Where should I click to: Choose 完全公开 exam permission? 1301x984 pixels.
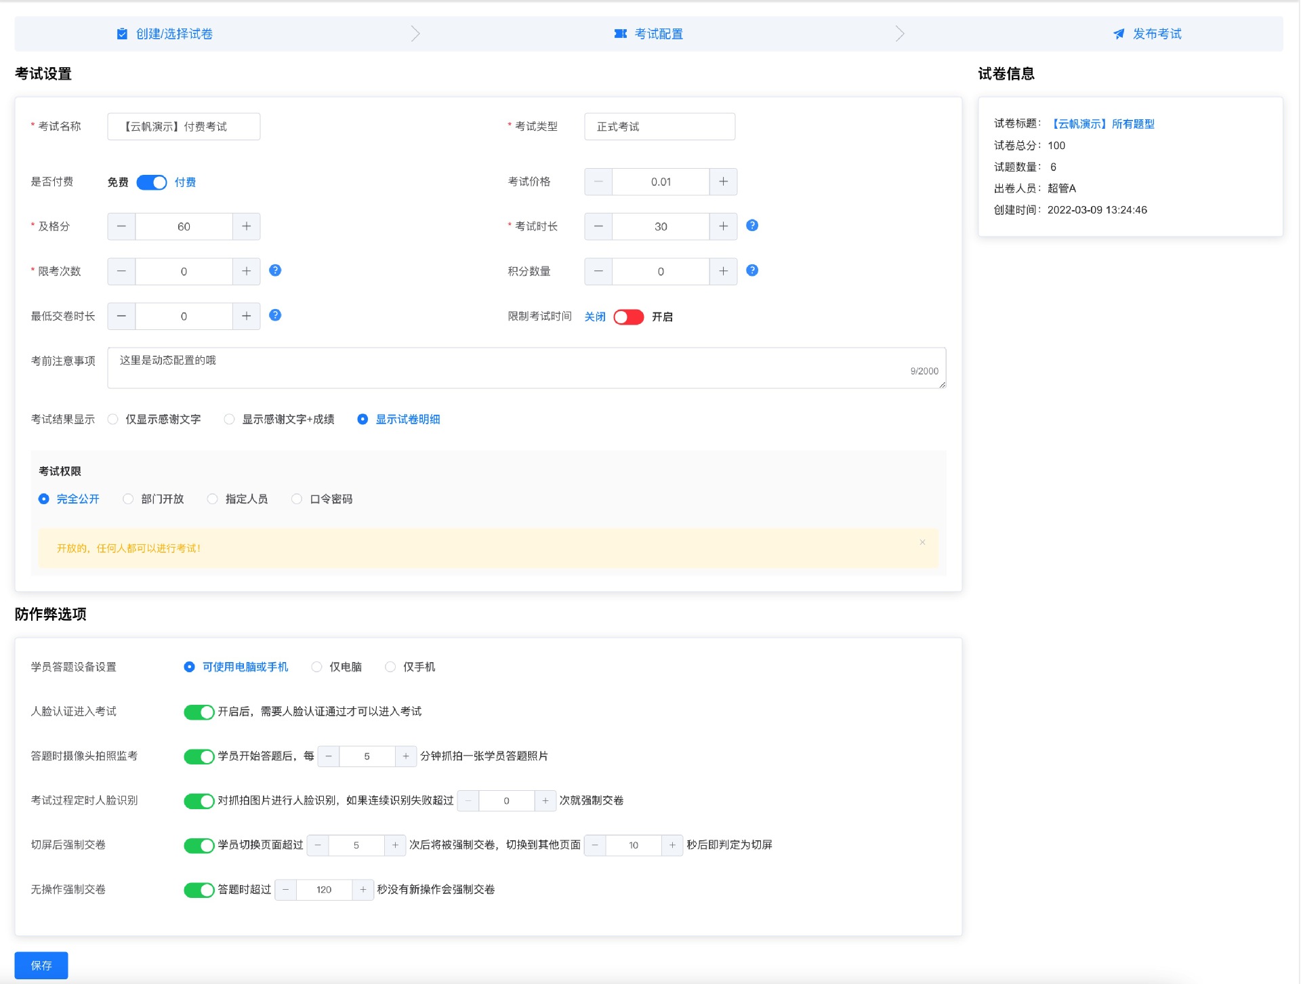pos(69,499)
